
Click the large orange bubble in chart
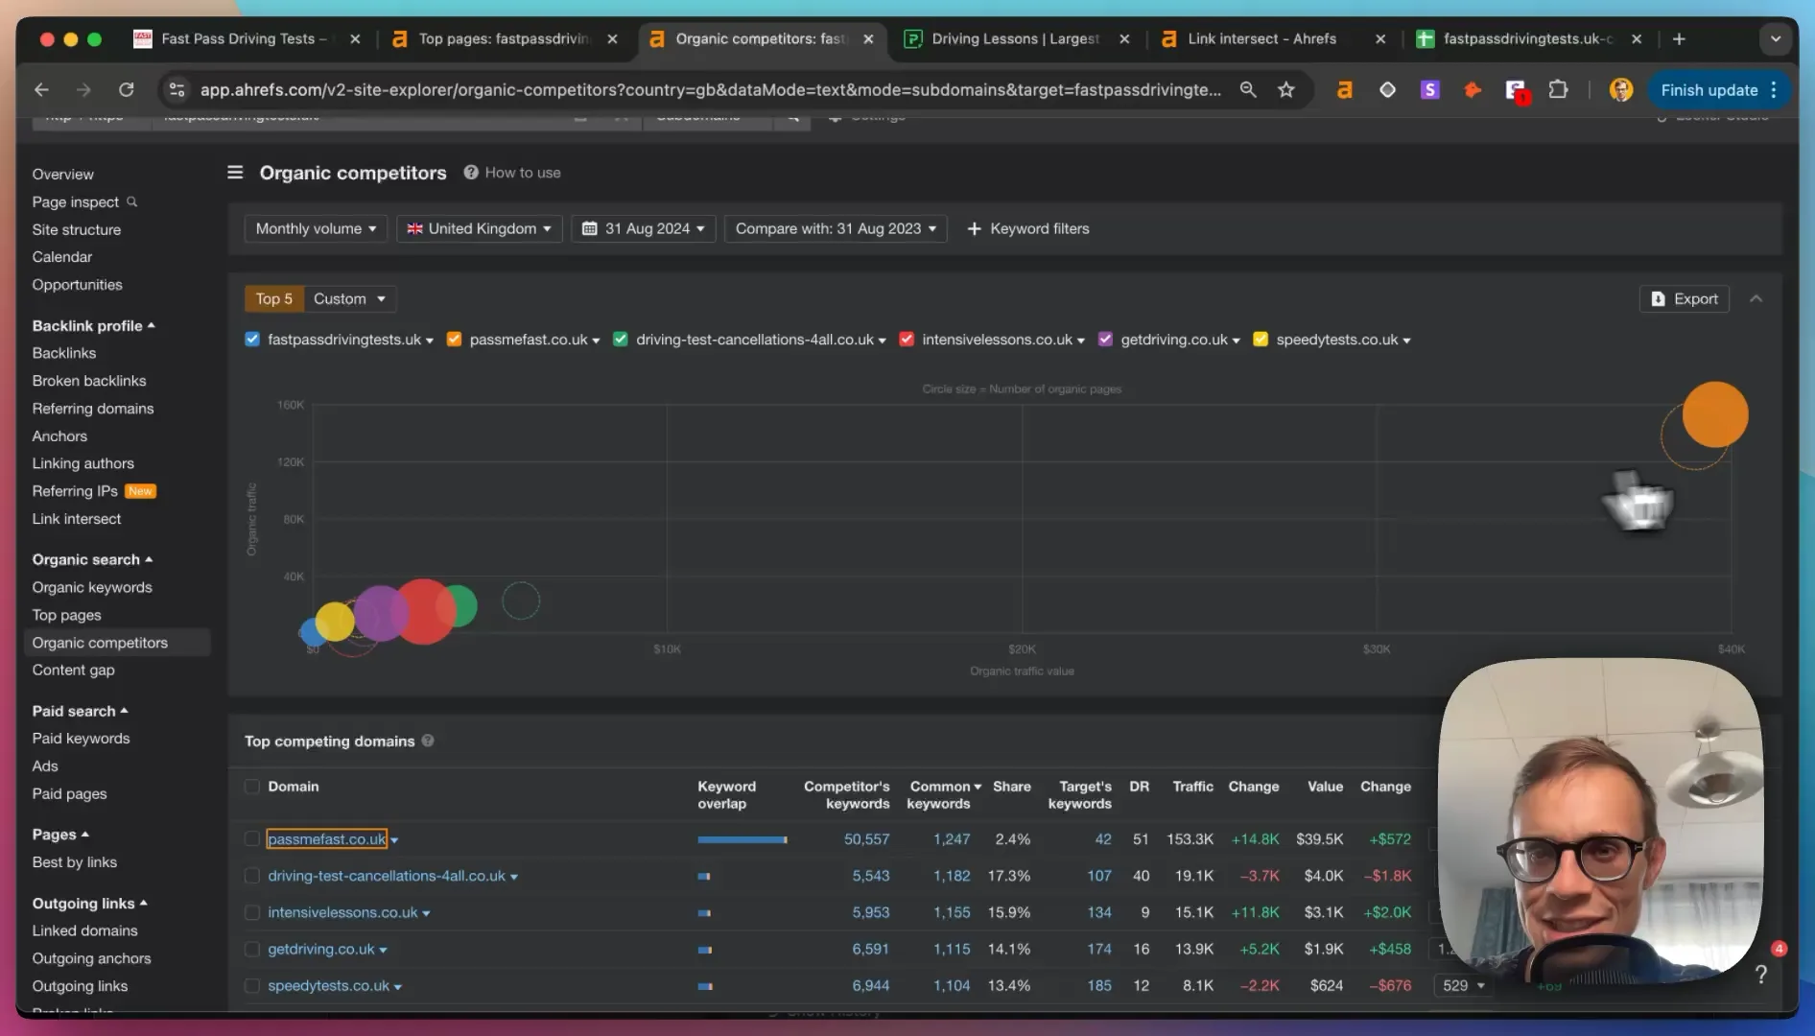[x=1714, y=414]
